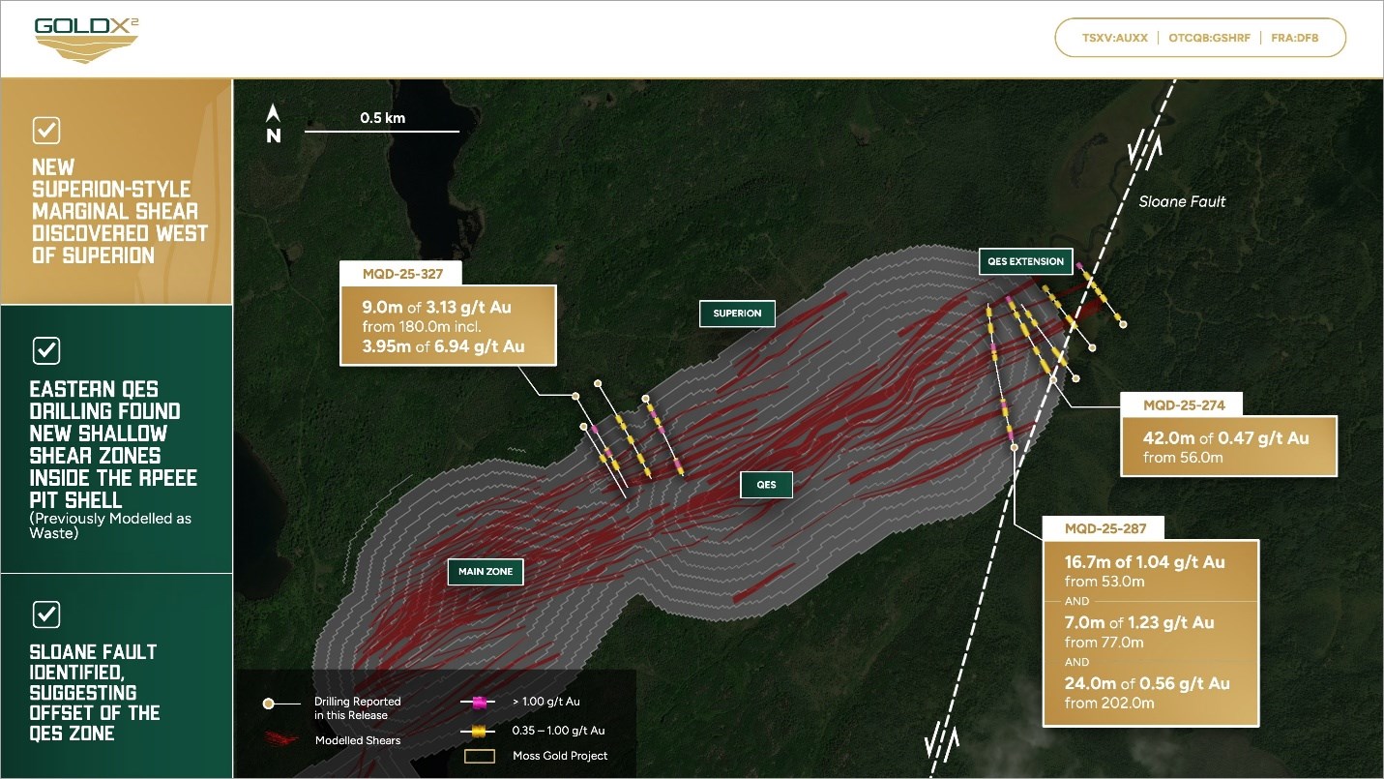Toggle the checkbox above New Superion-Style heading
Viewport: 1384px width, 779px height.
[x=46, y=130]
